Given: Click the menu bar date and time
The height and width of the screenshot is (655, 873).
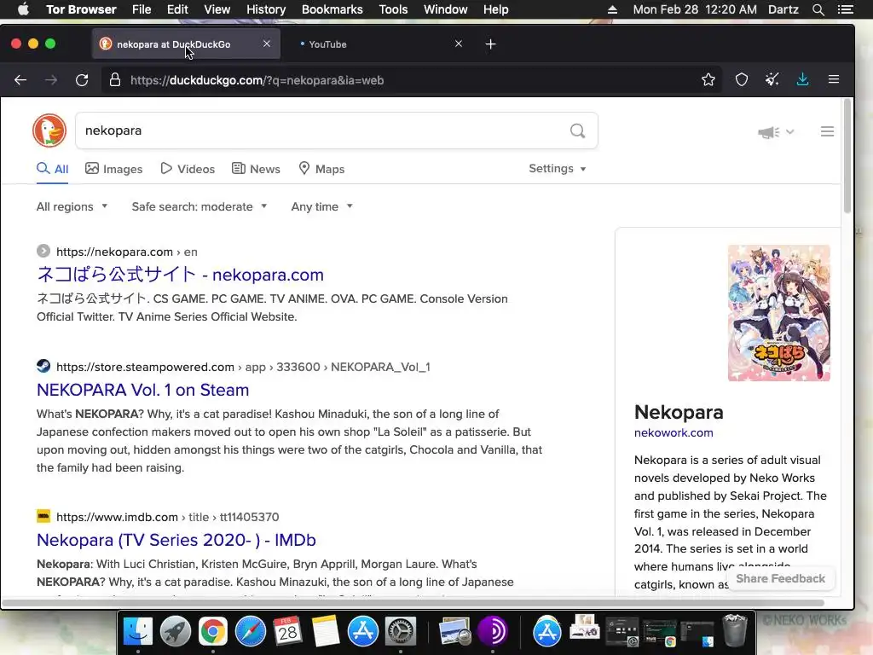Looking at the screenshot, I should [694, 9].
